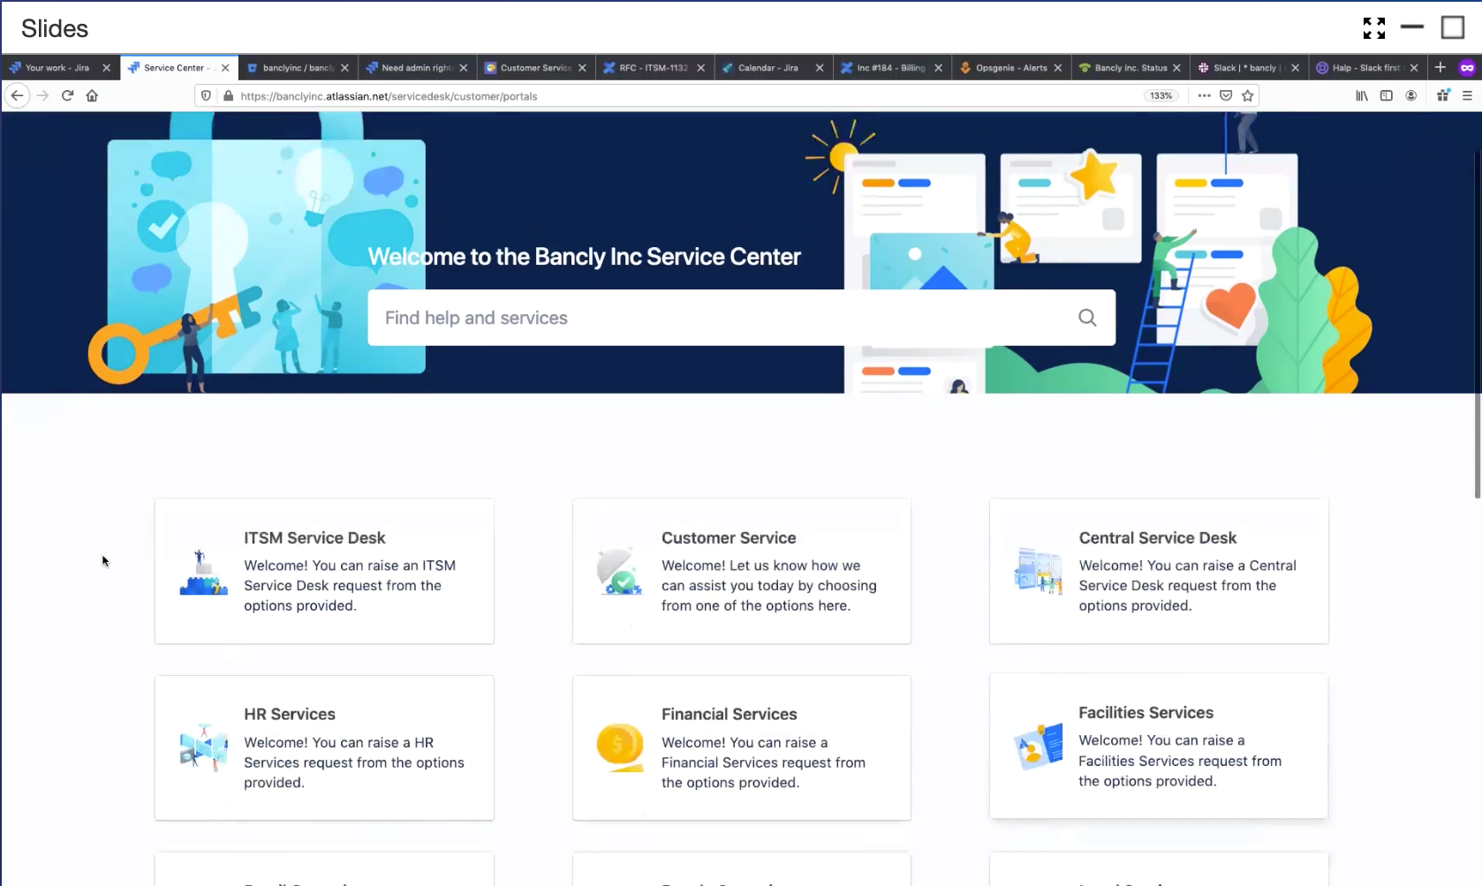The height and width of the screenshot is (886, 1482).
Task: Click the Slides fullscreen expand icon
Action: coord(1374,28)
